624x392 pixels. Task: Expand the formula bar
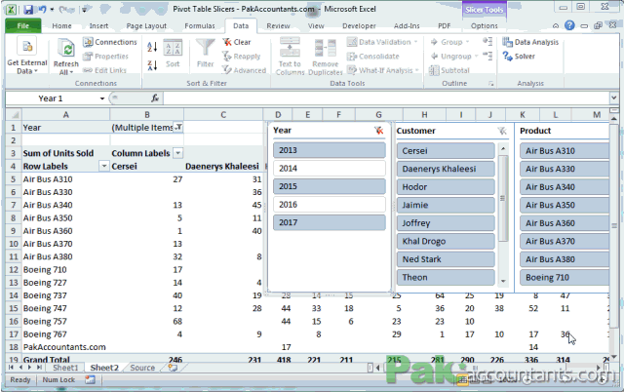tap(613, 98)
